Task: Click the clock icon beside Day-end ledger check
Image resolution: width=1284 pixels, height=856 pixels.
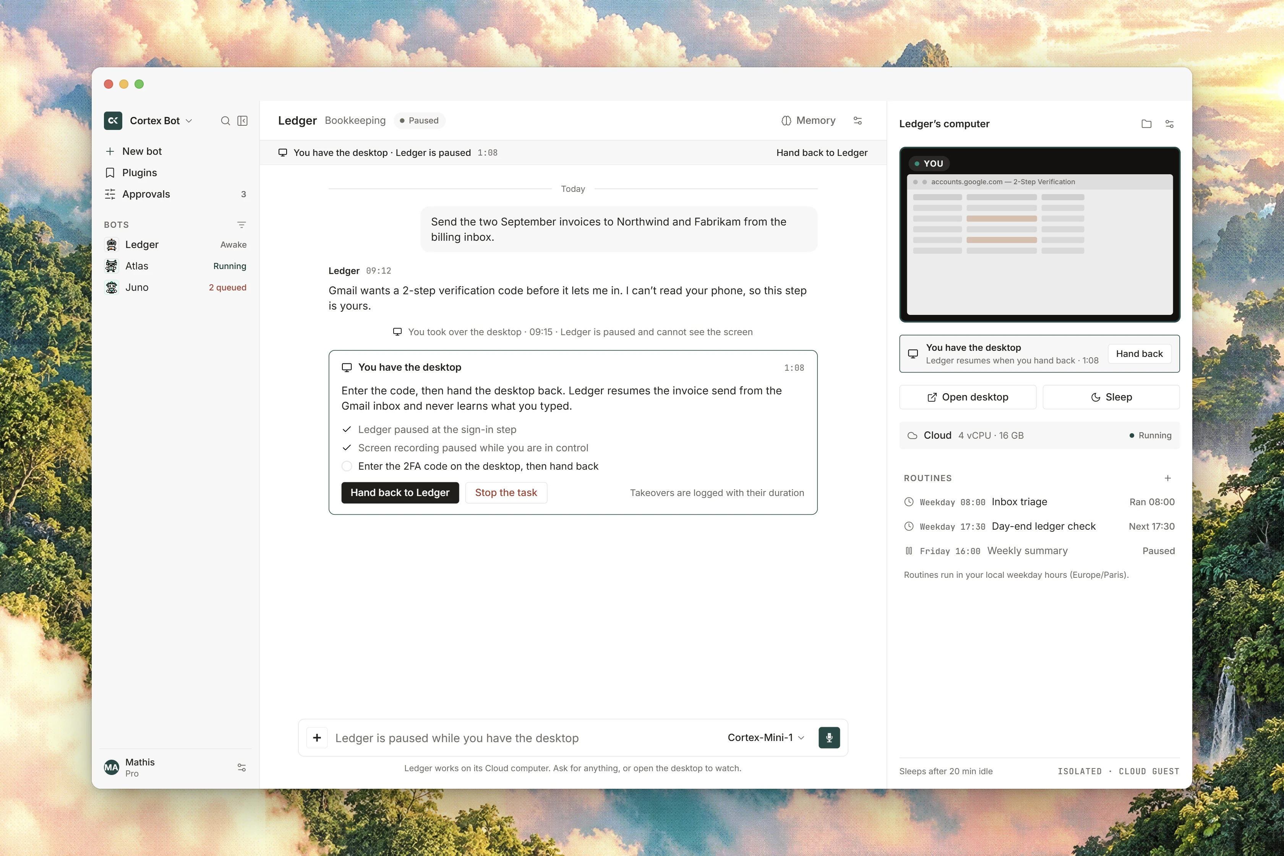Action: coord(909,526)
